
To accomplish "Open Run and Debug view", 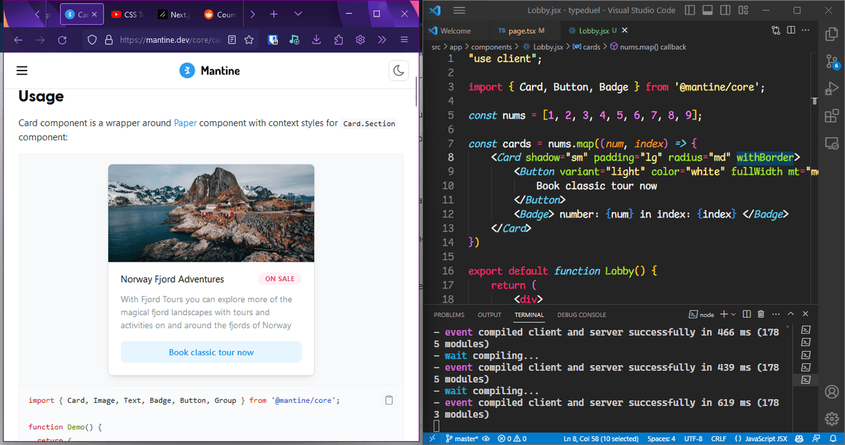I will click(x=831, y=89).
